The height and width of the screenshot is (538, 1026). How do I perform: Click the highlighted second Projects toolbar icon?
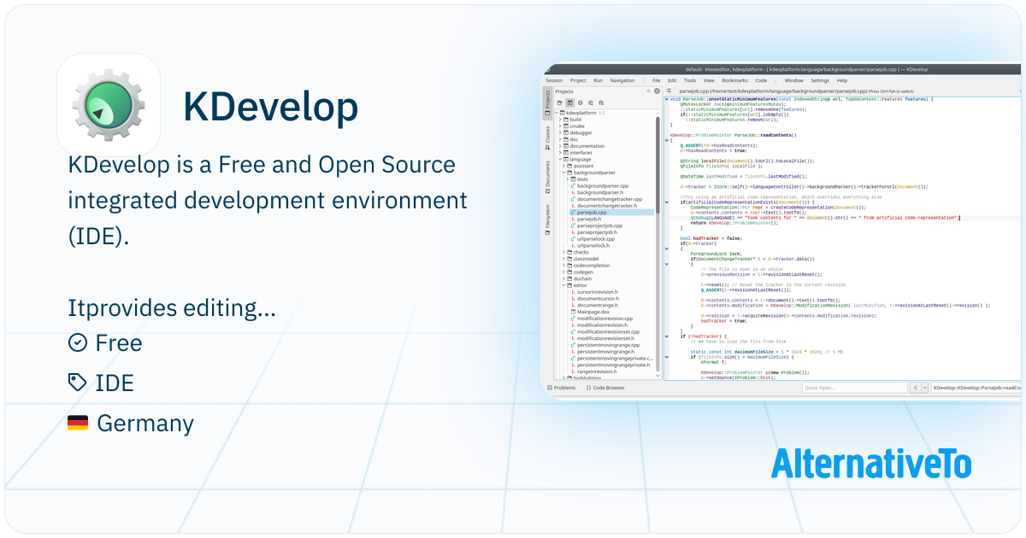coord(569,102)
